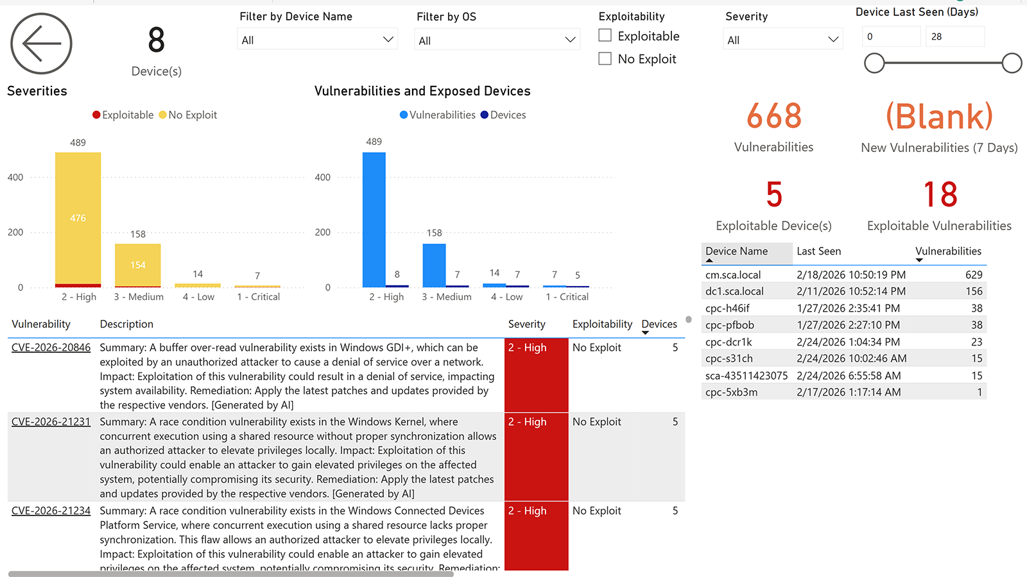Click sort arrow under Device Name header
Screen dimensions: 1027x577
point(709,260)
